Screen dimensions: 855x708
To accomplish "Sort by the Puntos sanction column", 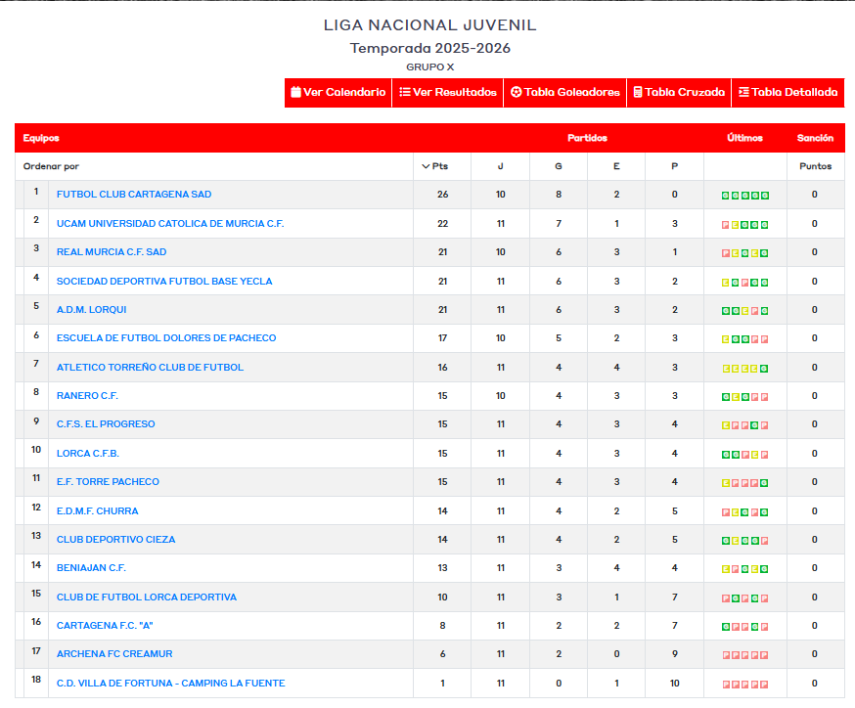I will (x=815, y=166).
